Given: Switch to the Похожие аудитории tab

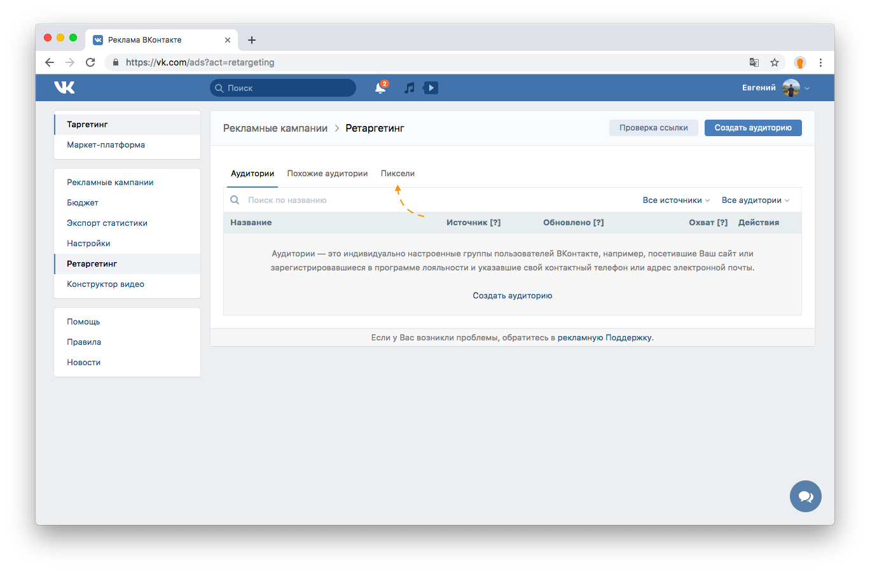Looking at the screenshot, I should click(x=328, y=174).
